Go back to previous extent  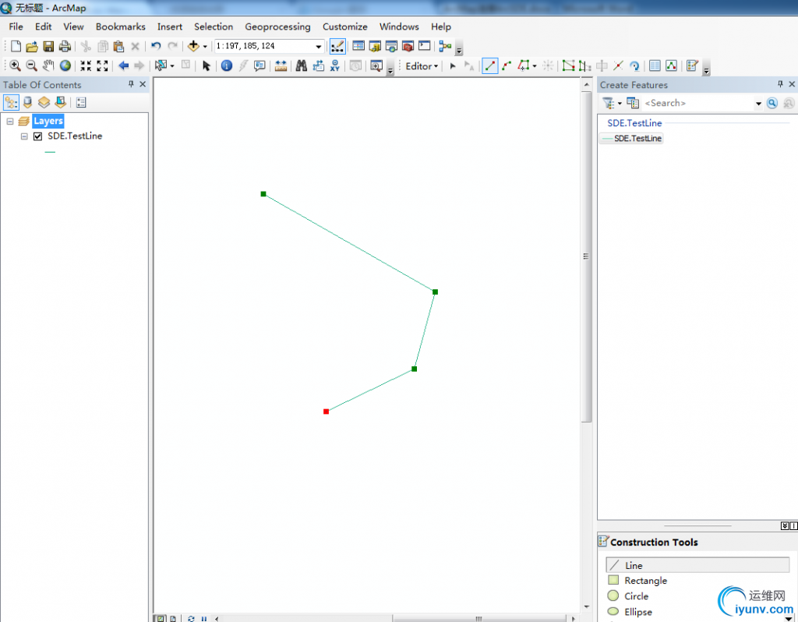tap(123, 65)
